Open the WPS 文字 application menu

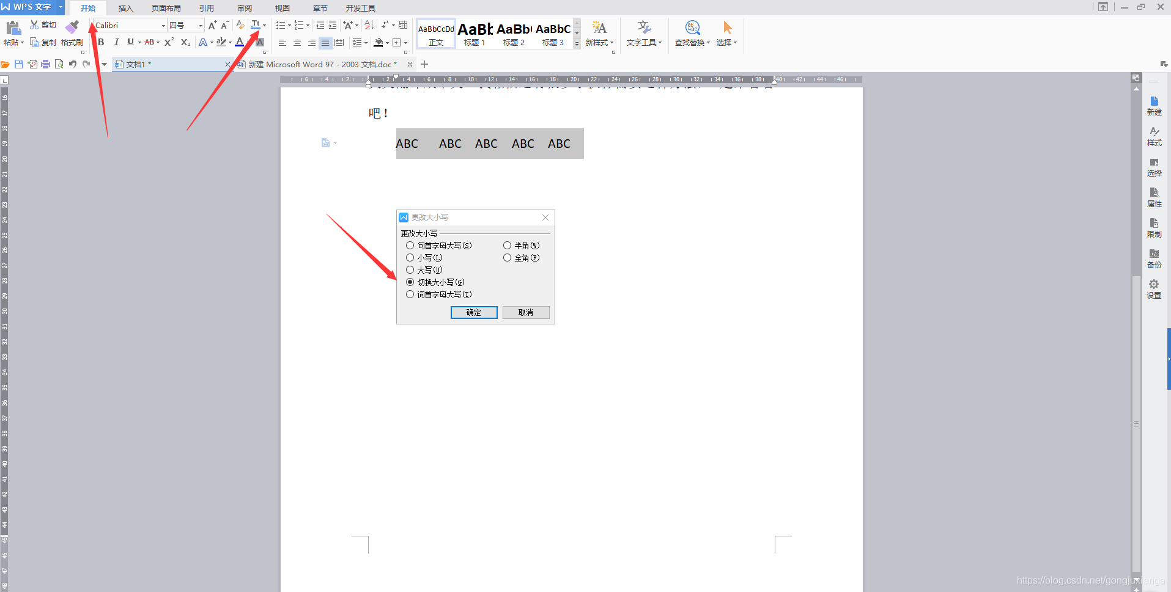32,7
